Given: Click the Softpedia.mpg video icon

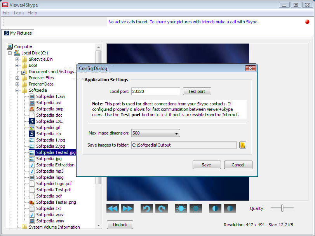Looking at the screenshot, I should pyautogui.click(x=32, y=177).
